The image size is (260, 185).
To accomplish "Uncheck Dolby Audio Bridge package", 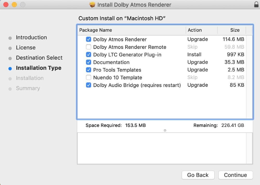I will click(x=88, y=85).
